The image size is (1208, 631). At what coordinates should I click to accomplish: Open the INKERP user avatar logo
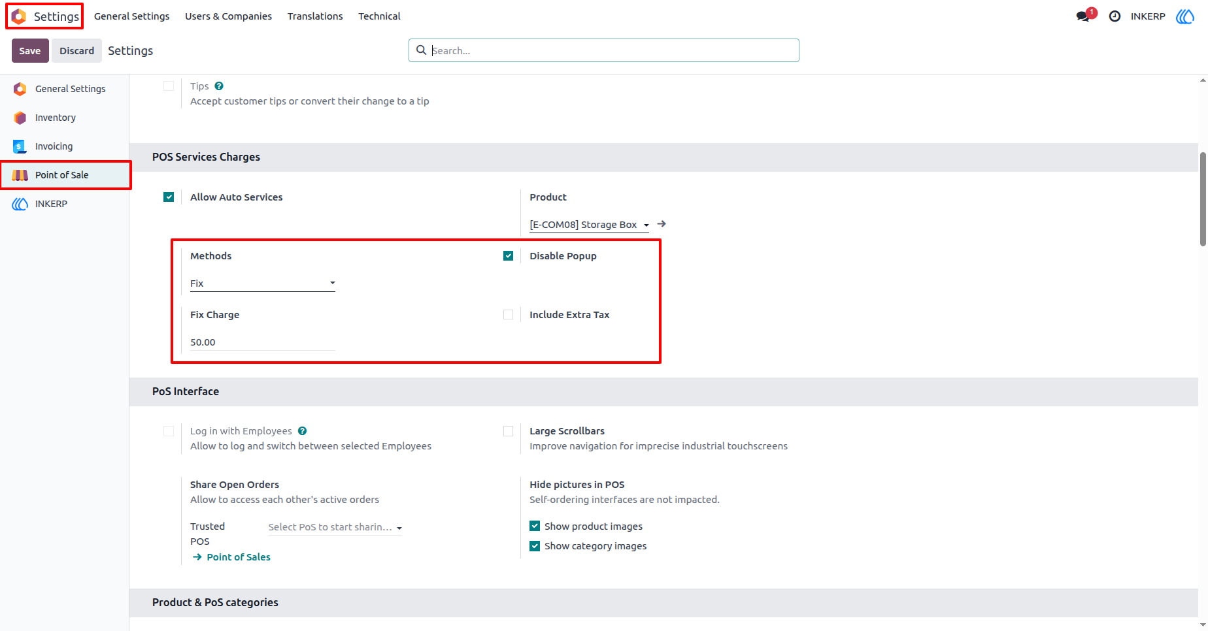click(1185, 16)
